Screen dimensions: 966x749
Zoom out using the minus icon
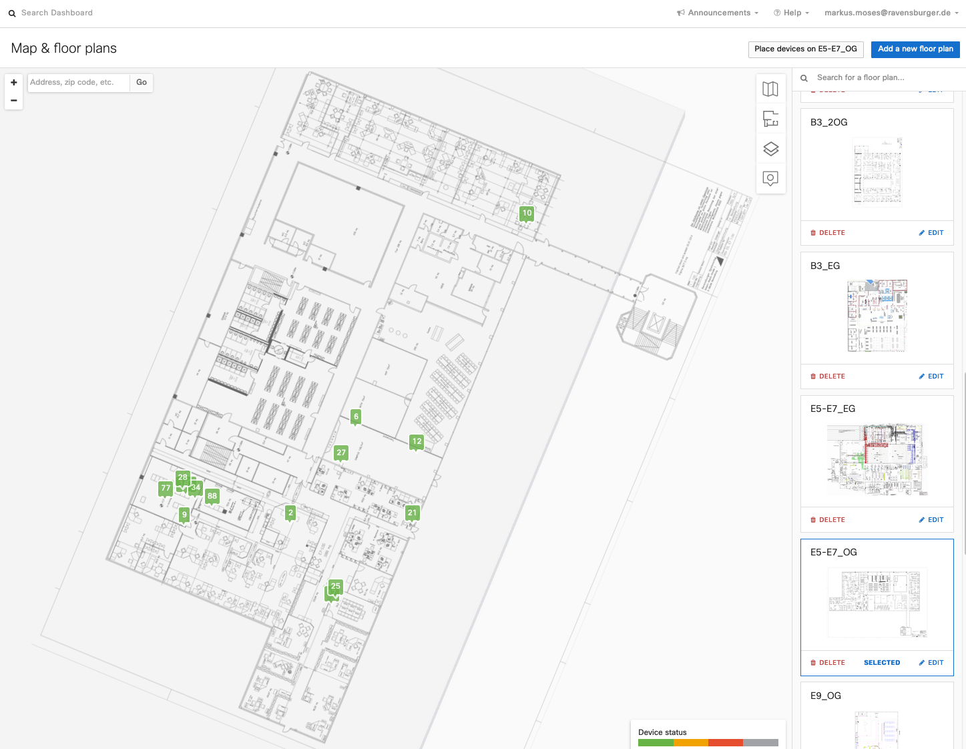13,100
